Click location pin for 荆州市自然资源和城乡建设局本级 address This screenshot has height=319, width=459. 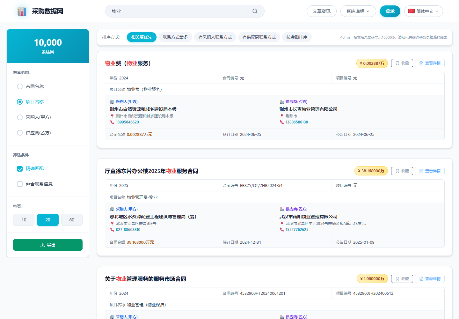[112, 116]
